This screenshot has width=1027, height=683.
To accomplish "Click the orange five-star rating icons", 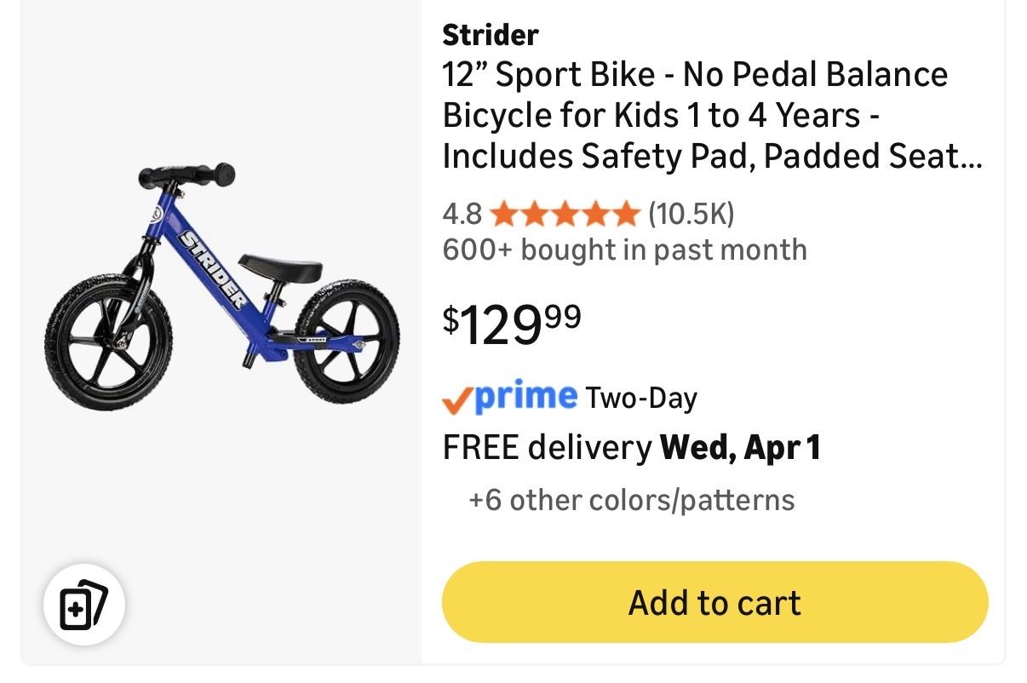I will pos(565,213).
